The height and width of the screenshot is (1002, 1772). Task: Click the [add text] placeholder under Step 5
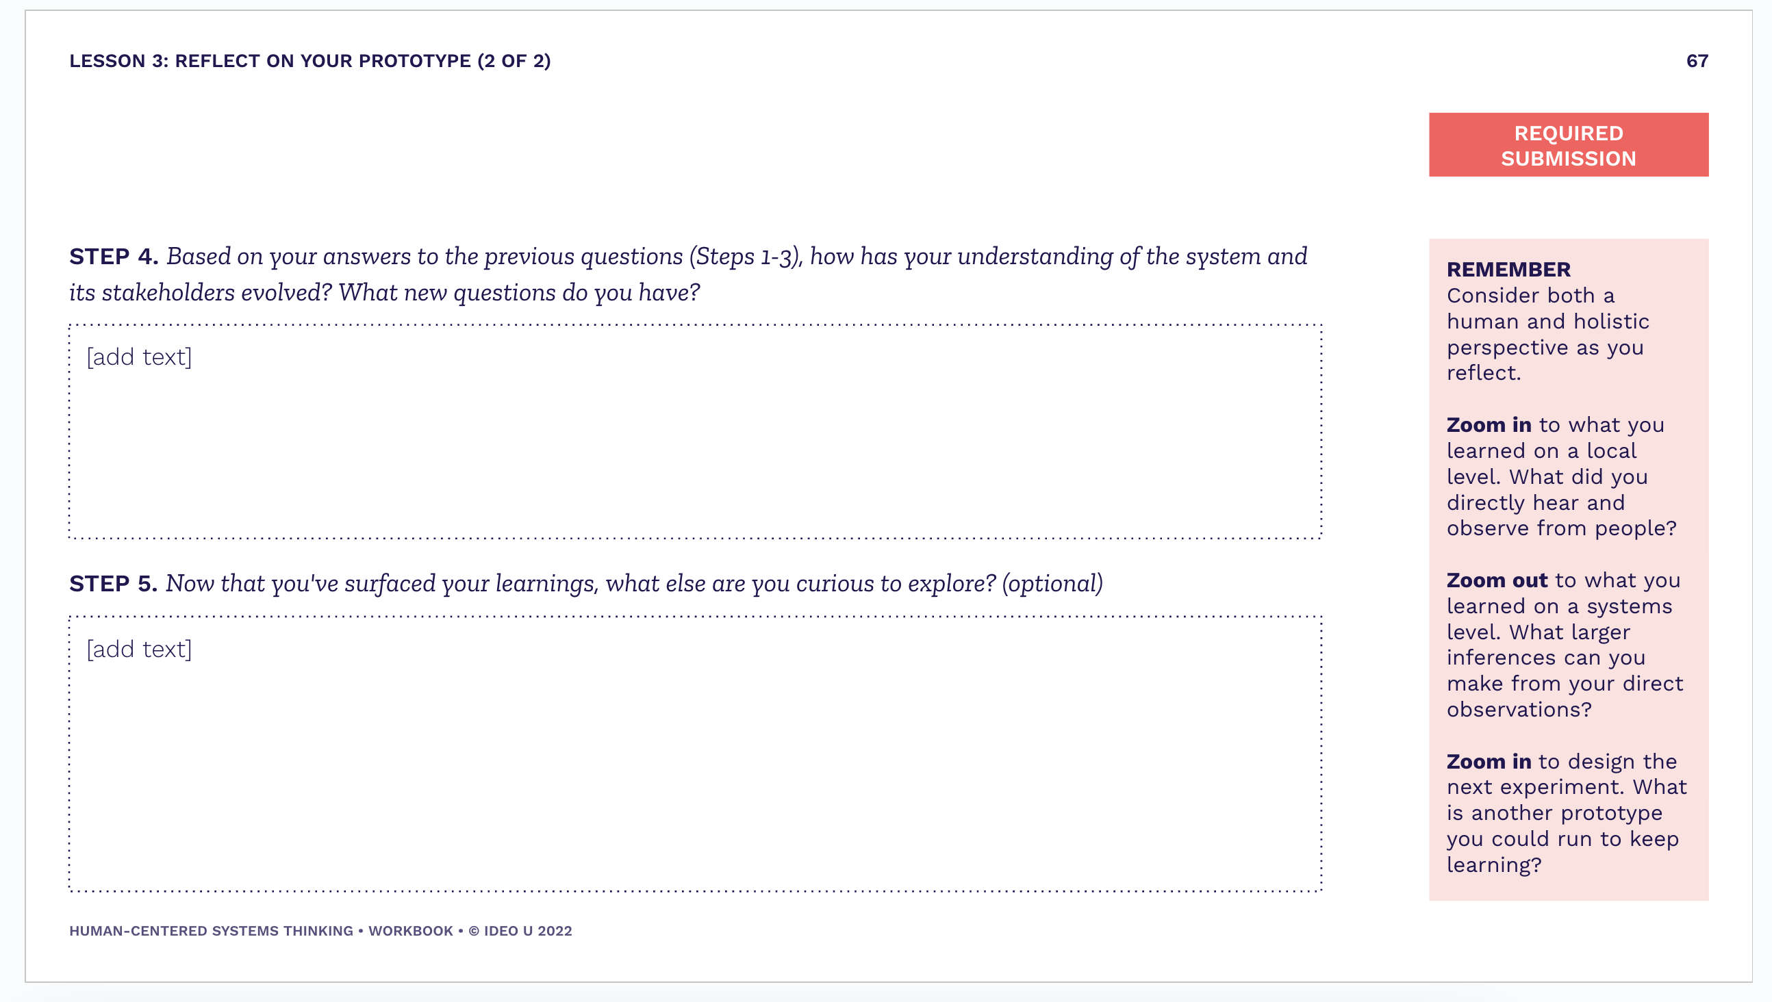pos(139,649)
